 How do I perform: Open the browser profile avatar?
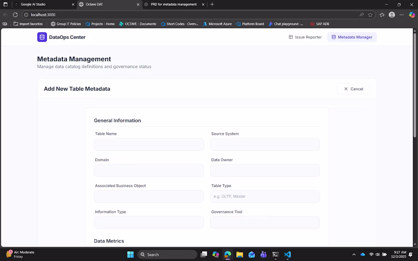tap(392, 15)
